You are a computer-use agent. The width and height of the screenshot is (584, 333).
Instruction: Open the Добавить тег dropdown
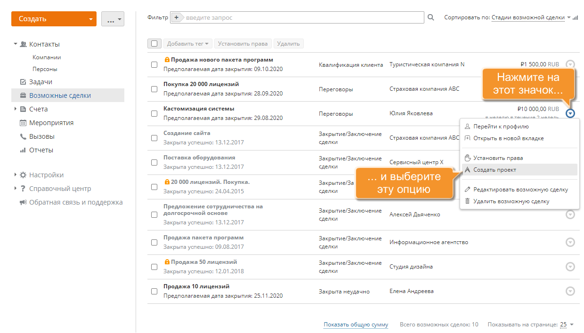pyautogui.click(x=188, y=44)
